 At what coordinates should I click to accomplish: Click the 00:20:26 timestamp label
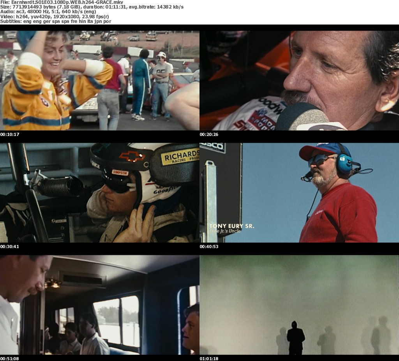209,134
